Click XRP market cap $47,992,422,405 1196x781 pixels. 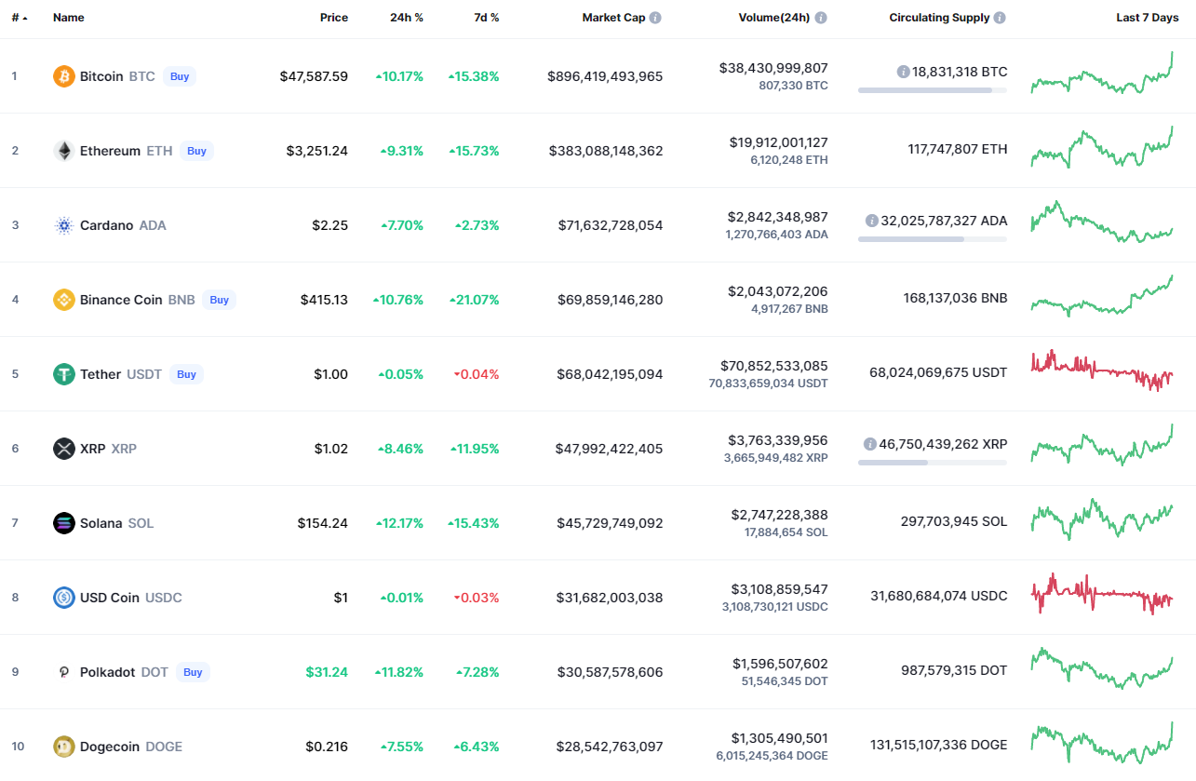(610, 449)
